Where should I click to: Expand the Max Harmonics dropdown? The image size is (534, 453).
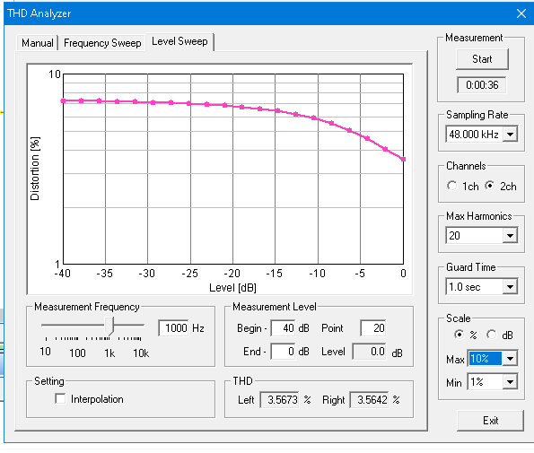coord(510,236)
